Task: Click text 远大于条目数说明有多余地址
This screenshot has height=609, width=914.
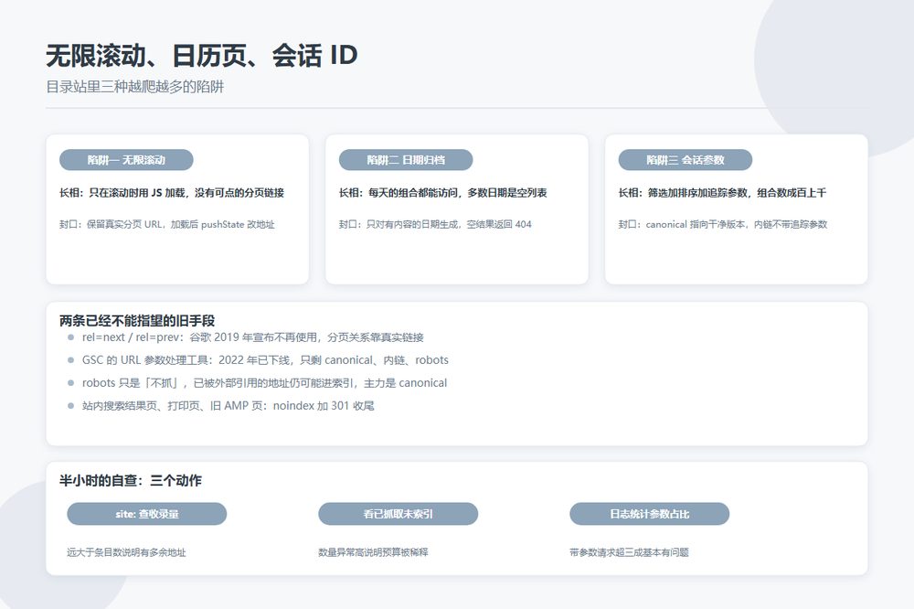Action: click(x=126, y=551)
